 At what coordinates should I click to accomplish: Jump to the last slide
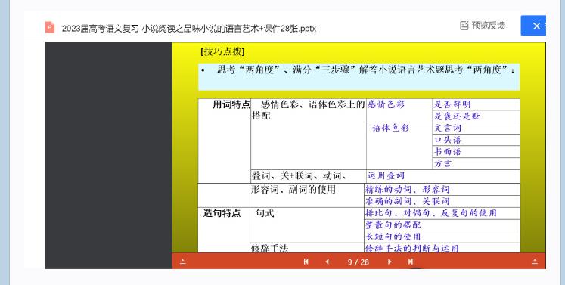click(x=411, y=262)
